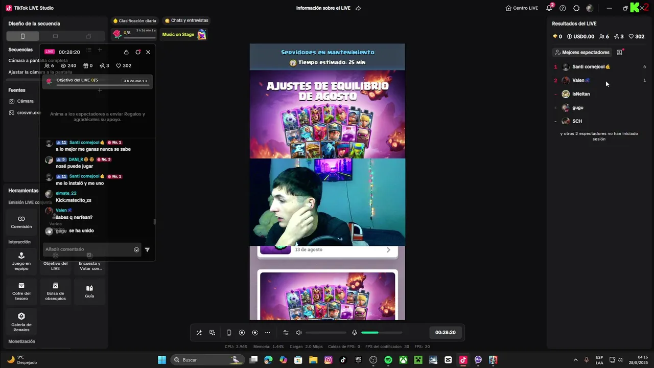Open Spotify from the taskbar
This screenshot has width=654, height=368.
pos(388,360)
